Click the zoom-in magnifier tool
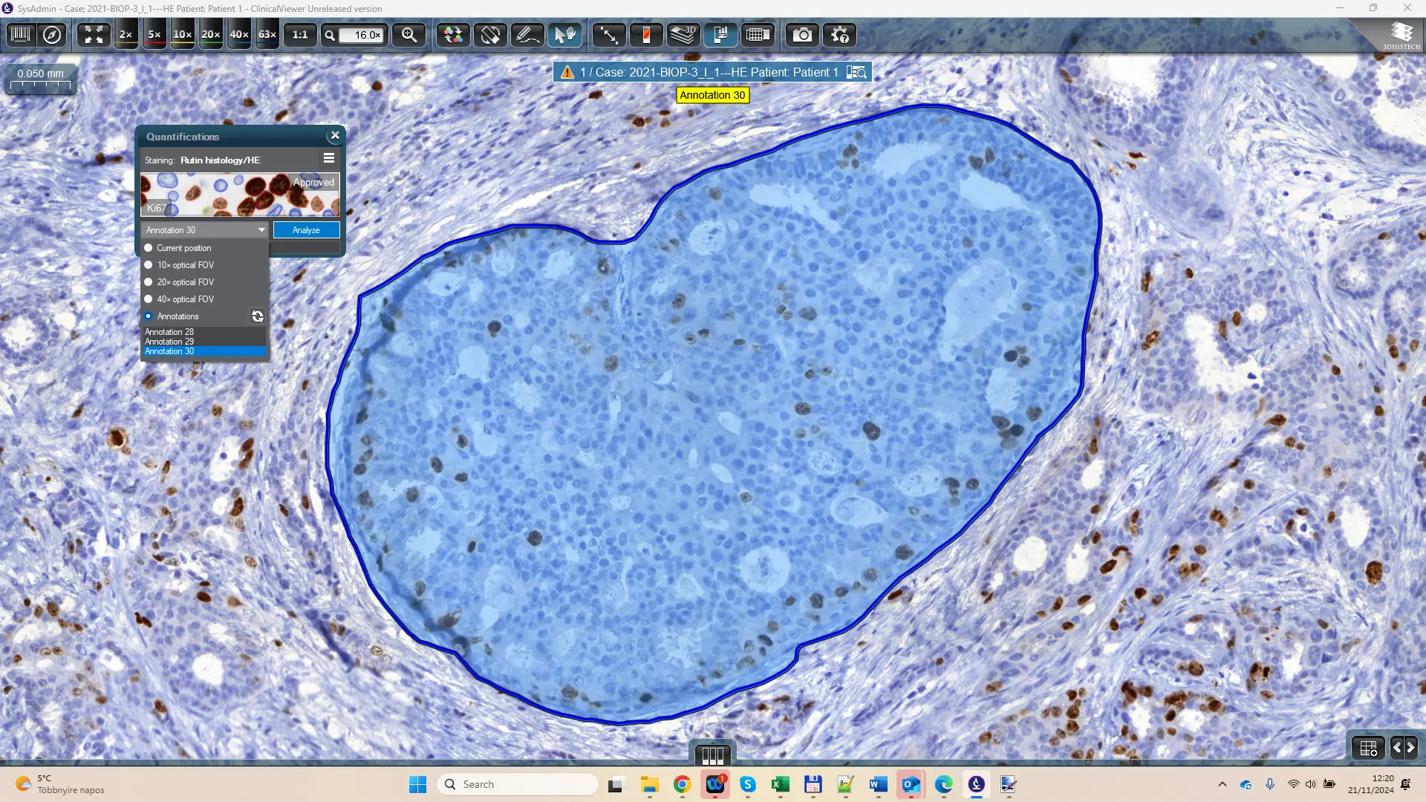The height and width of the screenshot is (802, 1426). tap(409, 35)
